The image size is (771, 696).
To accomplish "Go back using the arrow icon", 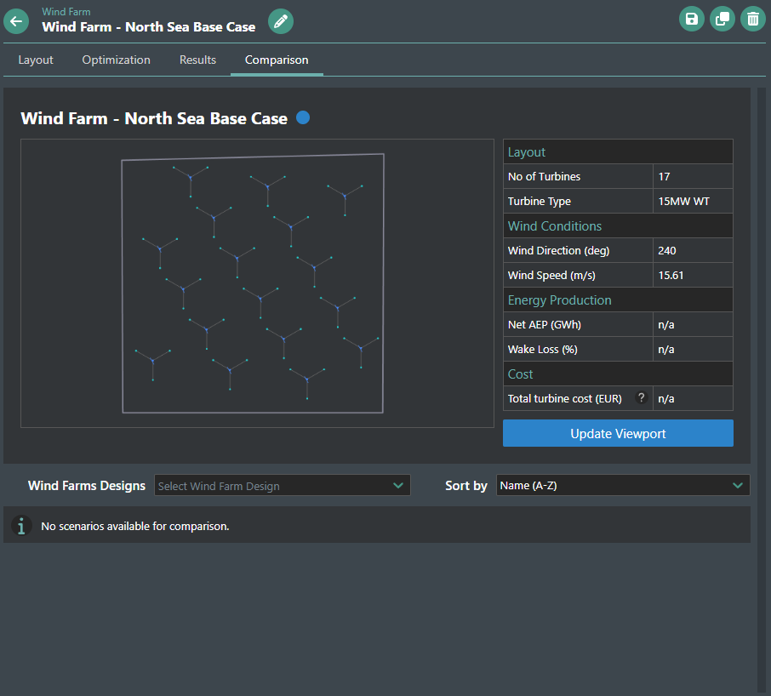I will 16,21.
